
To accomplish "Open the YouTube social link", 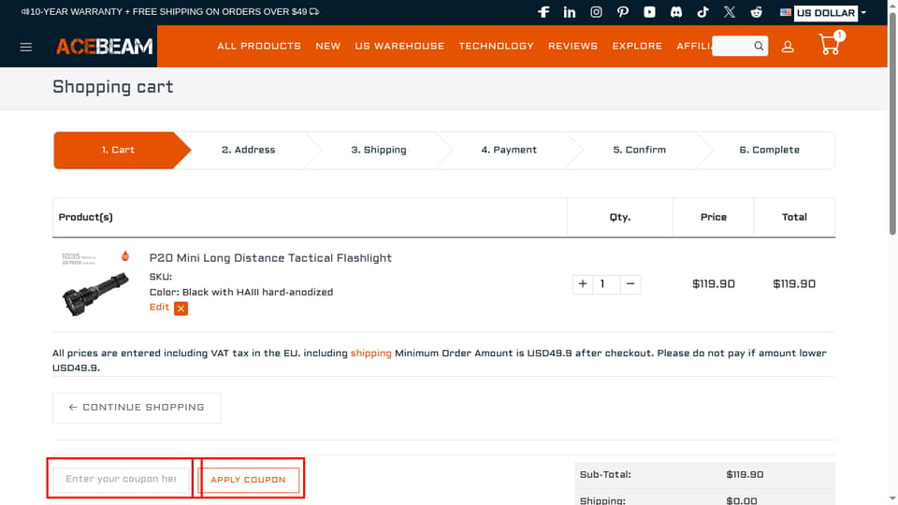I will click(x=649, y=12).
